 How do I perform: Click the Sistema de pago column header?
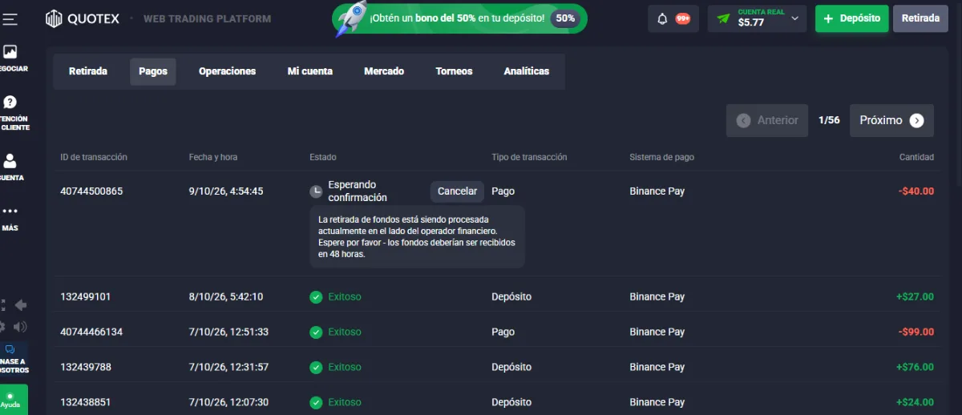662,157
